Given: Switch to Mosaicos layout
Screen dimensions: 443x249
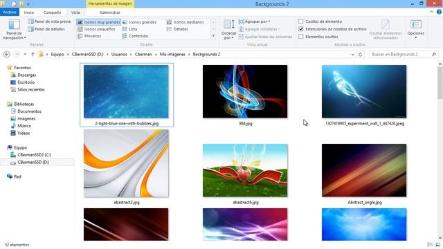Looking at the screenshot, I should [x=89, y=36].
